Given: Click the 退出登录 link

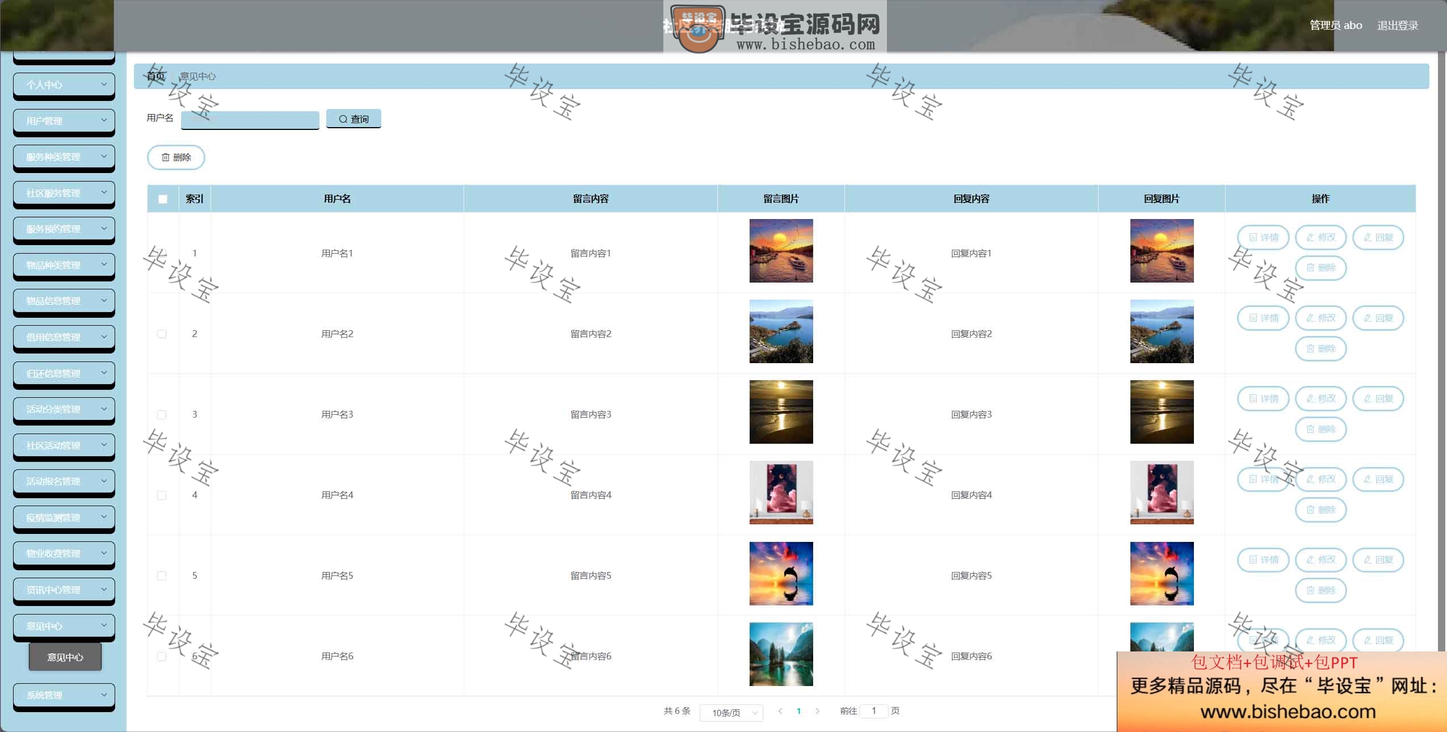Looking at the screenshot, I should point(1398,26).
